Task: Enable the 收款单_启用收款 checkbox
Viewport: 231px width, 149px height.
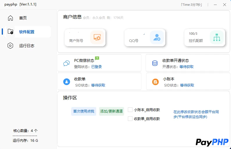Action: pos(130,119)
